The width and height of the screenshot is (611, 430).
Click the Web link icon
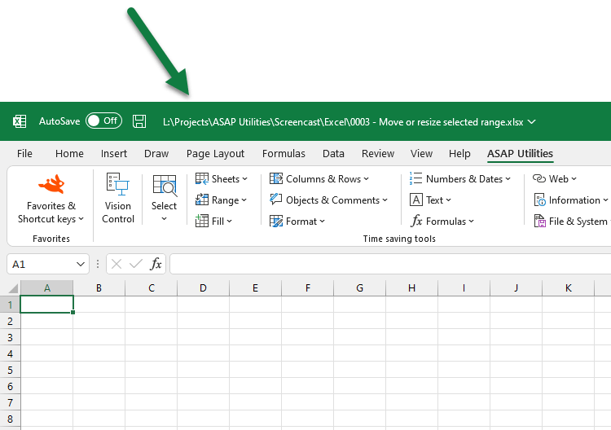click(539, 179)
